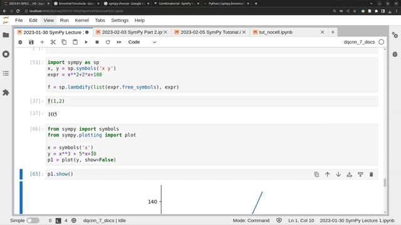The image size is (401, 225).
Task: Open running terminals and kernels panel
Action: pyautogui.click(x=6, y=54)
